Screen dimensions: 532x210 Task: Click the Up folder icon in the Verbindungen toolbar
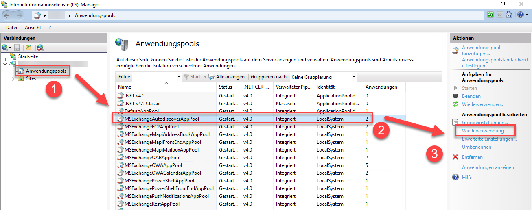(28, 48)
